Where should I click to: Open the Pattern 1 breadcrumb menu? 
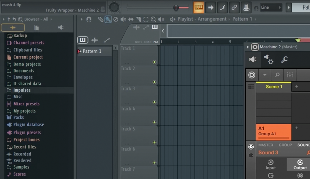click(242, 19)
